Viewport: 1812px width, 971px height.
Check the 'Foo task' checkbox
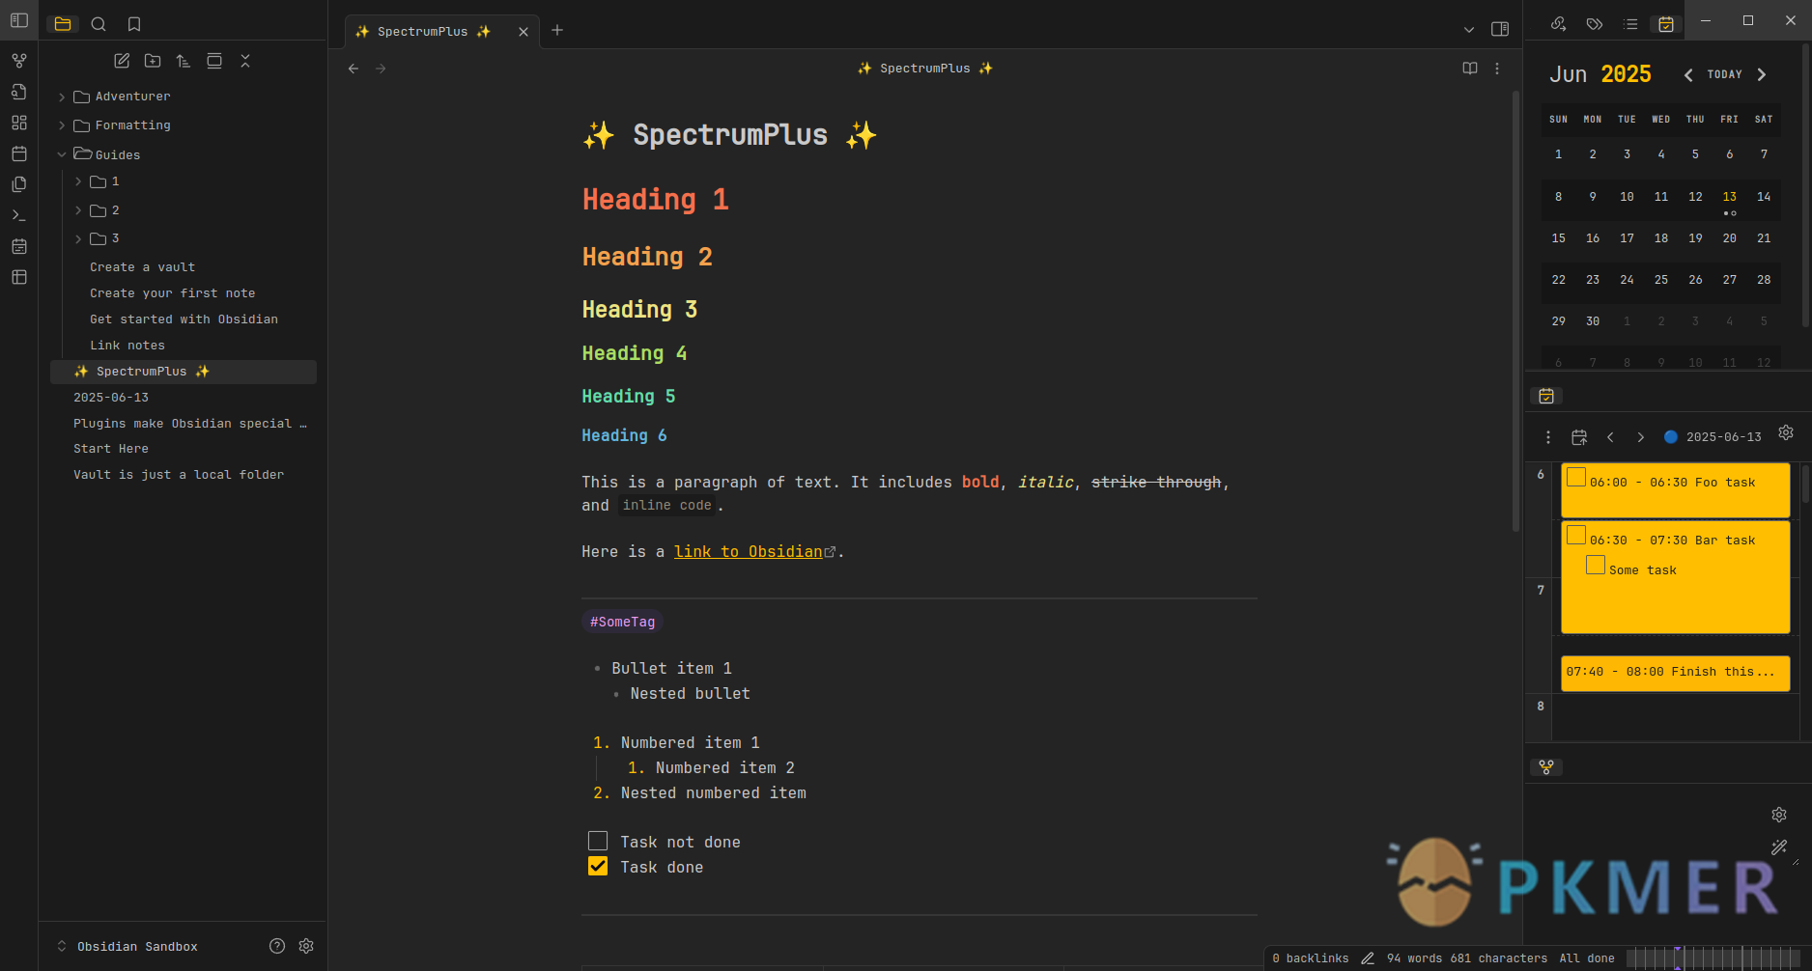tap(1576, 477)
